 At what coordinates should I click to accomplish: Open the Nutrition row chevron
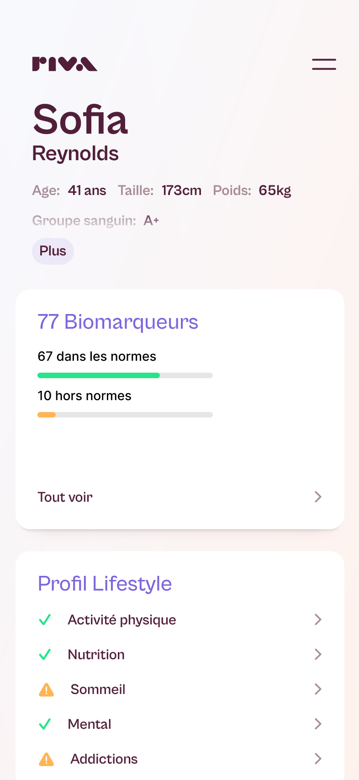(318, 654)
